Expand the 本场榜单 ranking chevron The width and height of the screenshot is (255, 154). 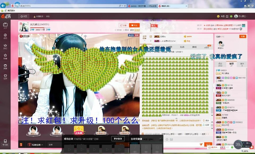[x=144, y=40]
